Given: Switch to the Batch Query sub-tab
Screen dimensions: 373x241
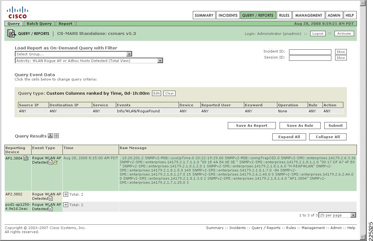Looking at the screenshot, I should pos(39,24).
